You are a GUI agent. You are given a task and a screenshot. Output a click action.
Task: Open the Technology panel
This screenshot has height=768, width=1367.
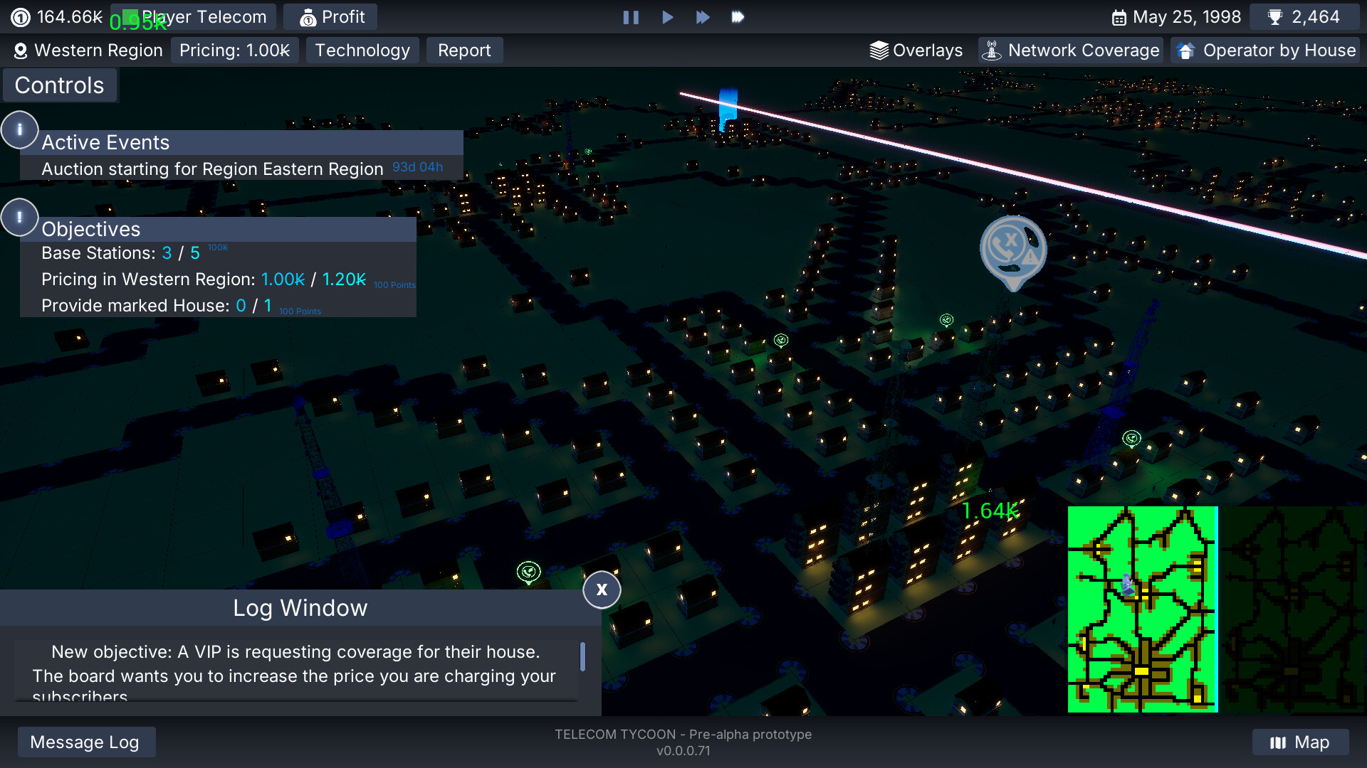click(x=362, y=50)
